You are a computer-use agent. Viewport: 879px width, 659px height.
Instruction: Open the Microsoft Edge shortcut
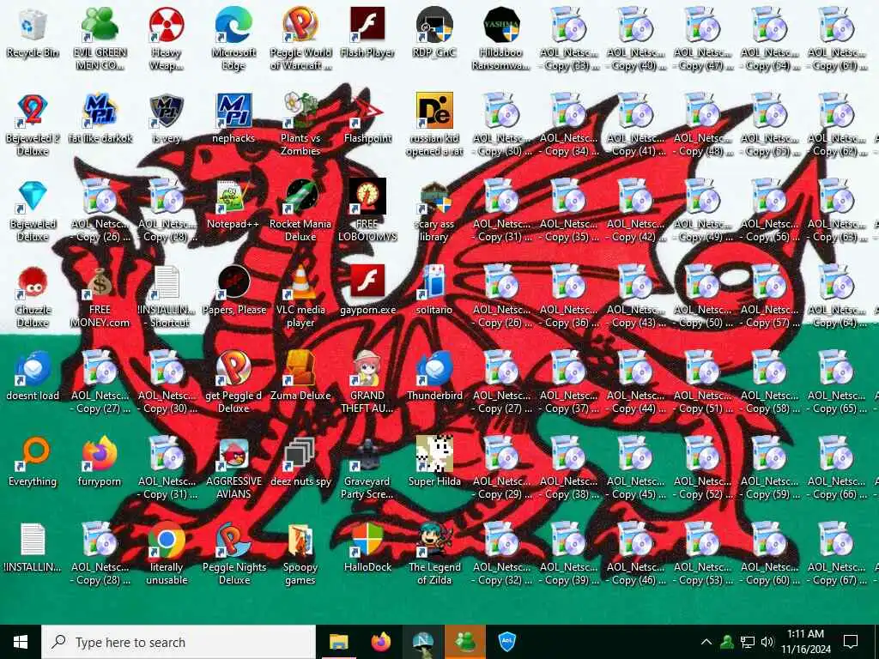(233, 26)
